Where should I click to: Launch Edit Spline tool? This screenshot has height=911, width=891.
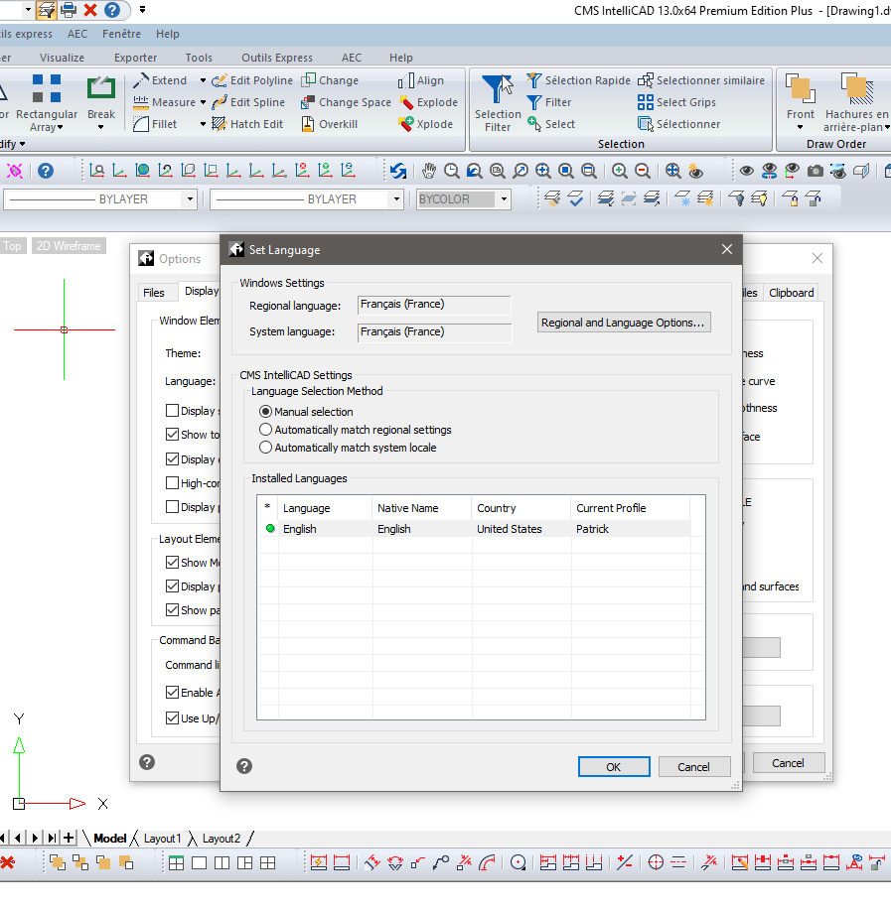point(248,102)
